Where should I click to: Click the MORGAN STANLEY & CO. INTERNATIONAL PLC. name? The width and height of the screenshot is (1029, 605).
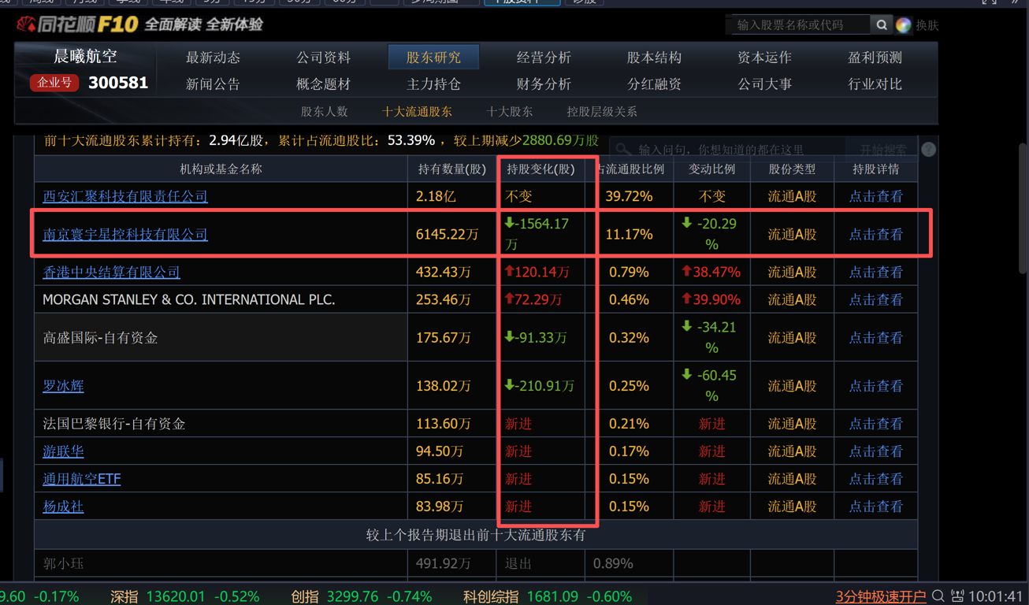pyautogui.click(x=189, y=299)
